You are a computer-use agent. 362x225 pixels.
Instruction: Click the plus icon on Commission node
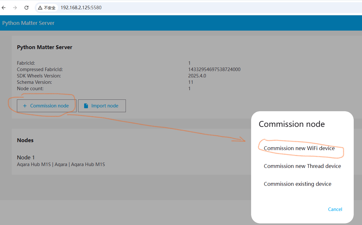25,106
